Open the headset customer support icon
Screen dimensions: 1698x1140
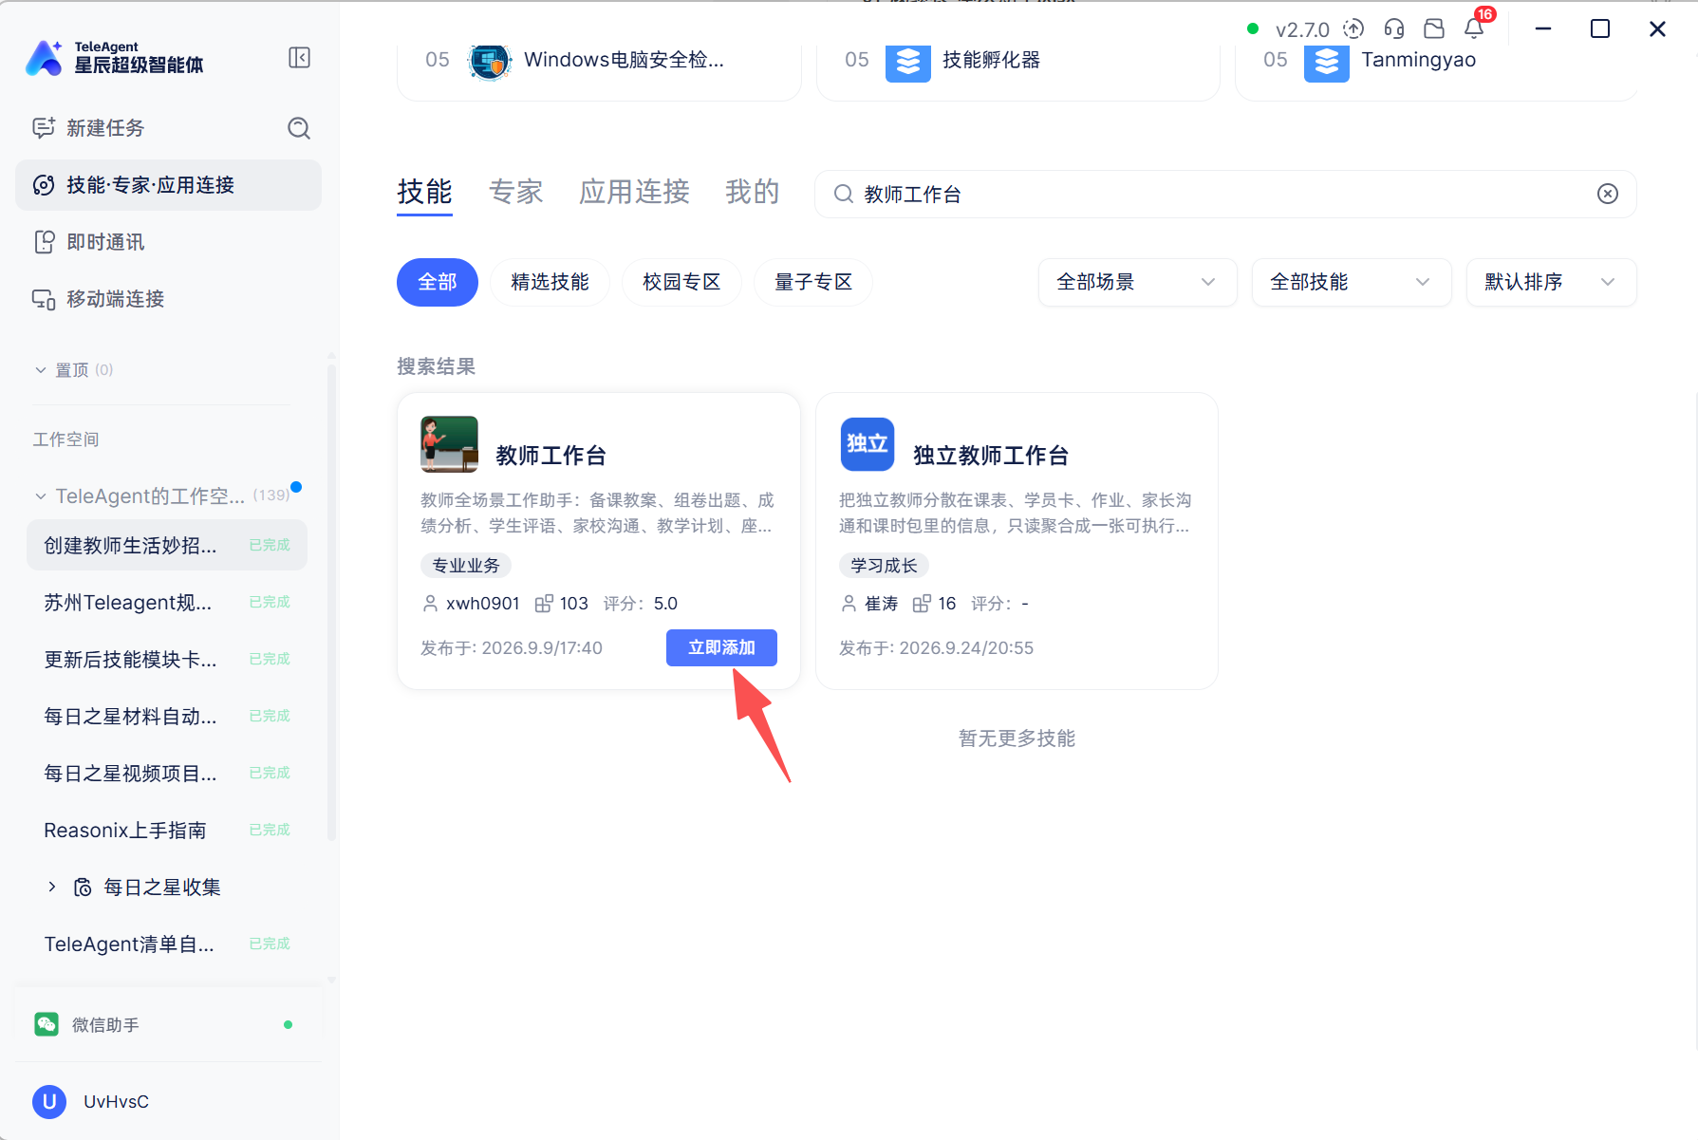tap(1393, 28)
